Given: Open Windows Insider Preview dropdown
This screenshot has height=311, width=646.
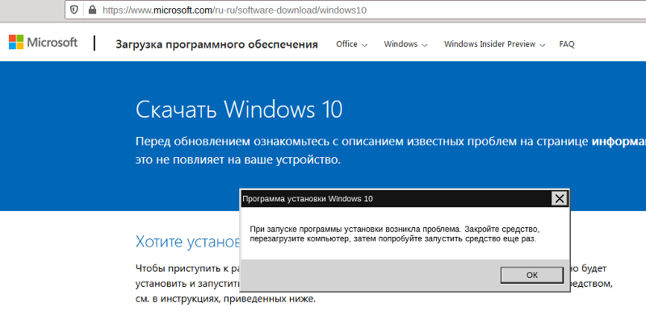Looking at the screenshot, I should tap(494, 44).
